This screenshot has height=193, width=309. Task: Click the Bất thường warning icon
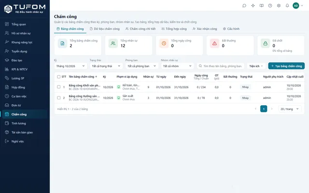214,43
